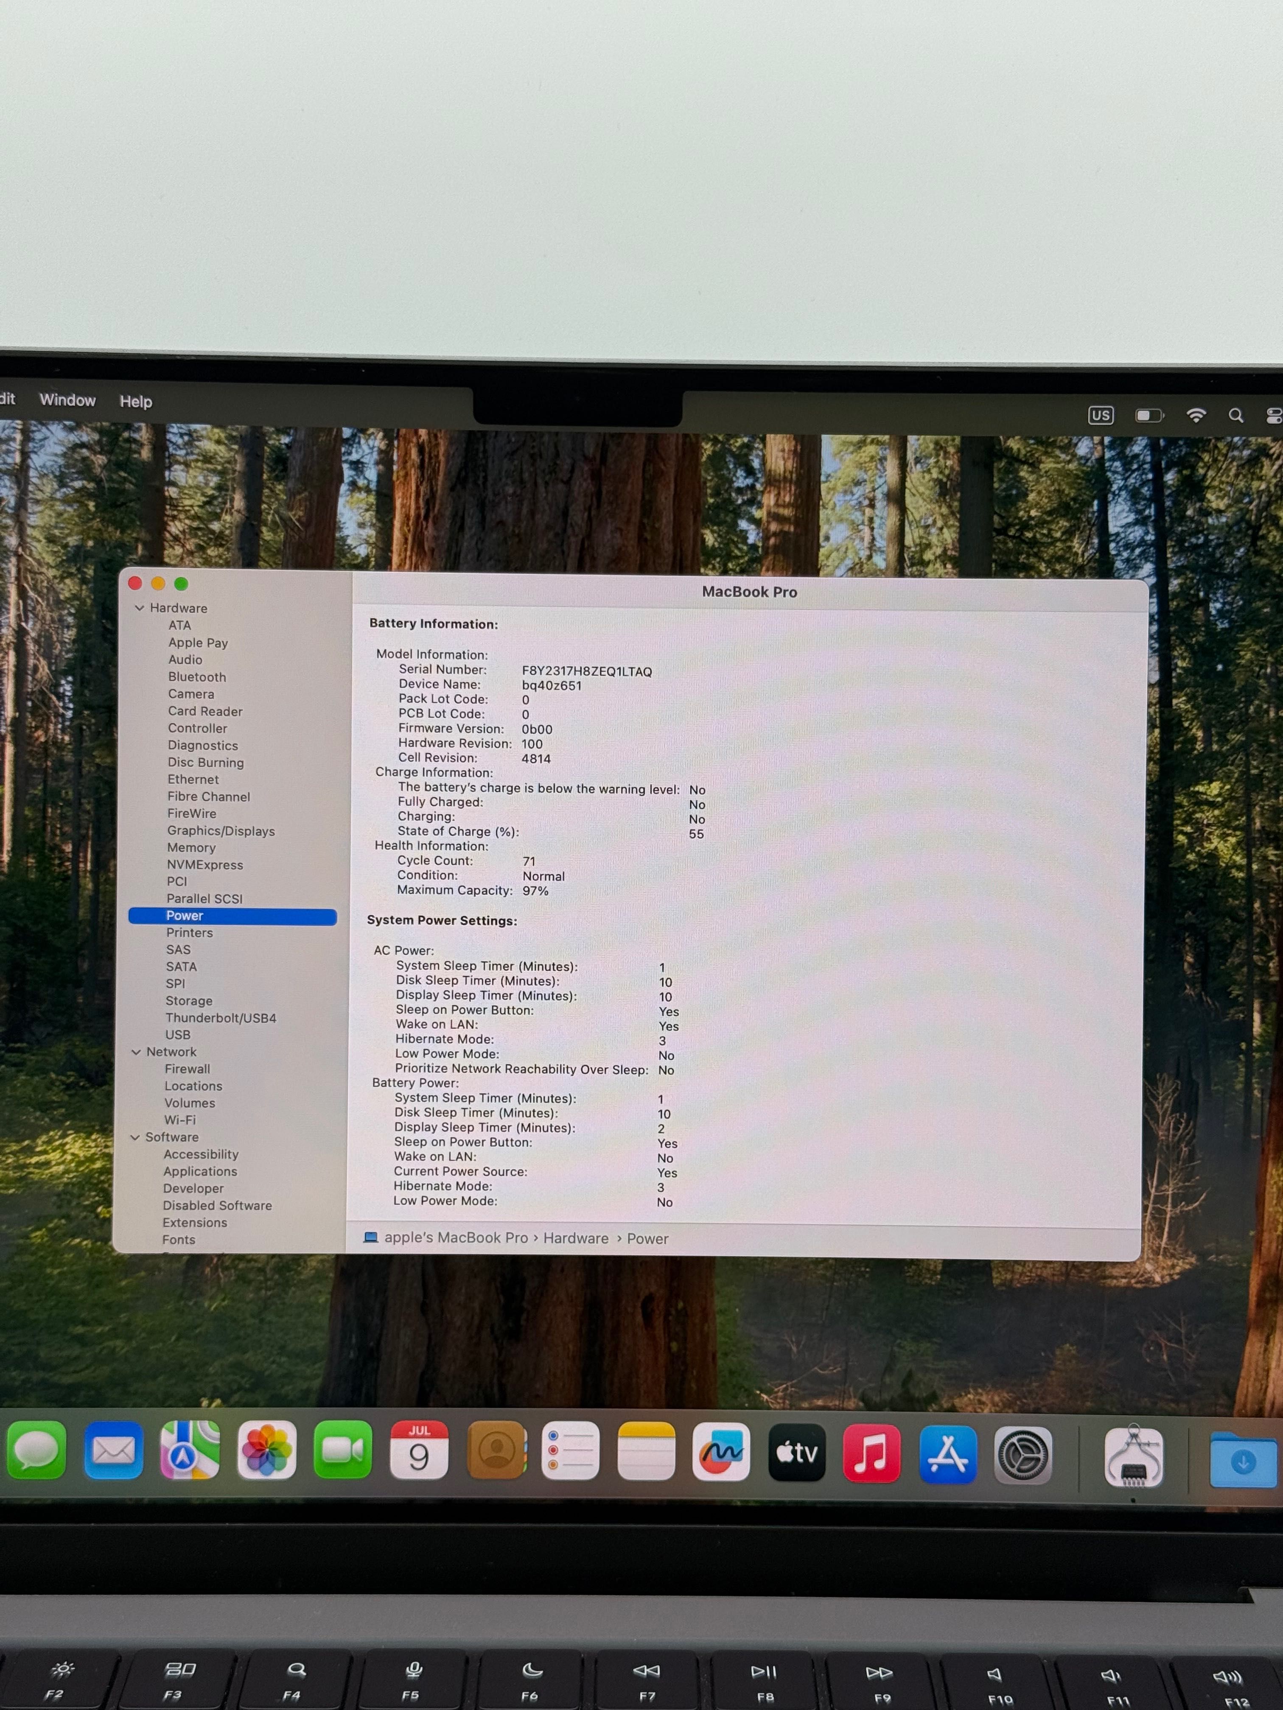Select NVMExpress in sidebar
Viewport: 1283px width, 1710px height.
[205, 864]
